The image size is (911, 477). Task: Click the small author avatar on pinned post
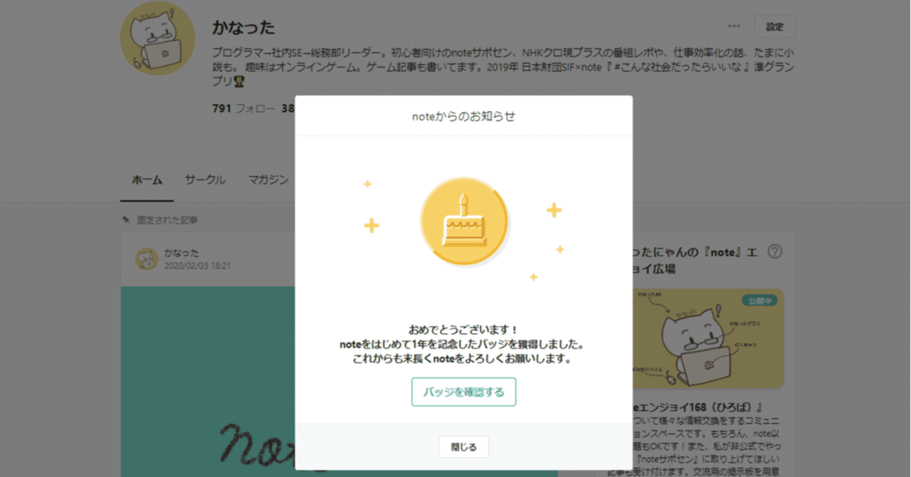pos(147,259)
